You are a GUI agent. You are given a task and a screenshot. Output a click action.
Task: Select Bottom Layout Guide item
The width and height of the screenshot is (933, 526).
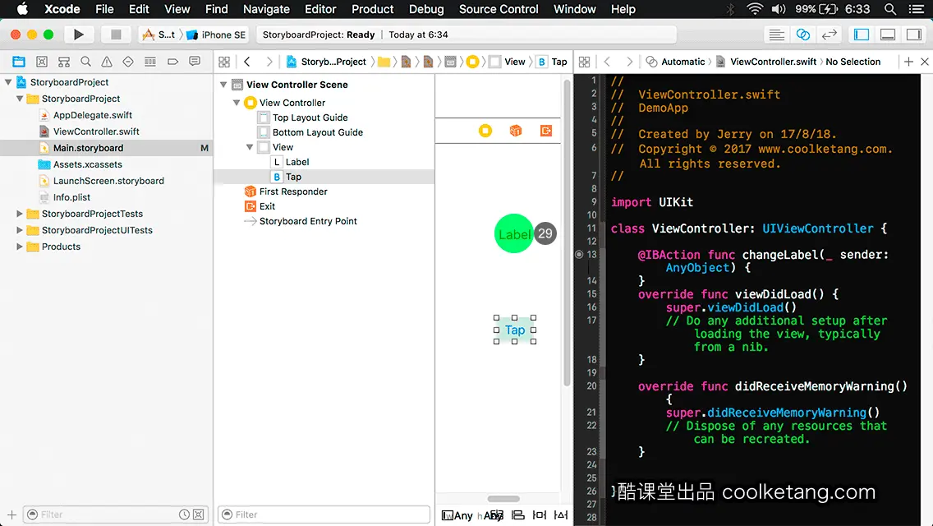(x=317, y=132)
